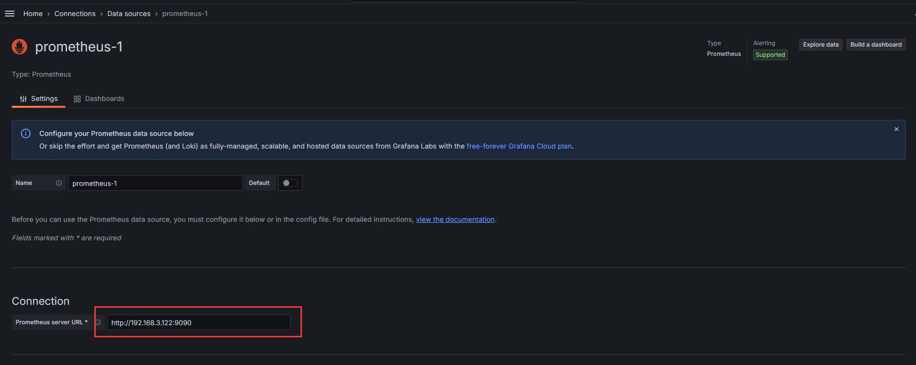Click the Build a dashboard button
This screenshot has width=916, height=365.
[876, 45]
